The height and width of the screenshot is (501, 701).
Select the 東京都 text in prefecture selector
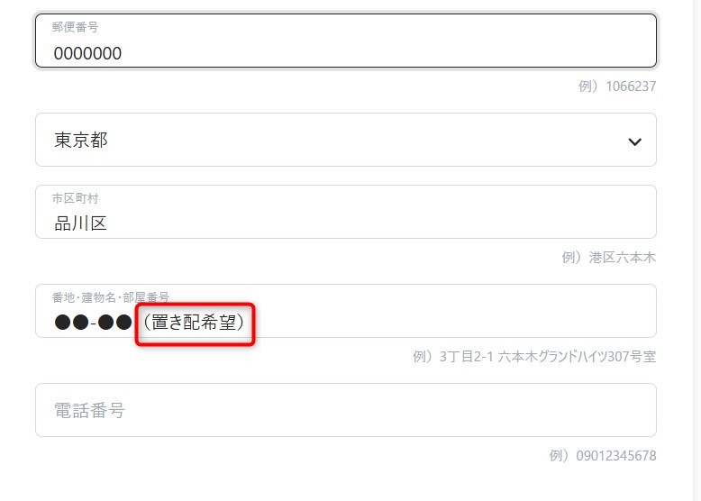81,140
